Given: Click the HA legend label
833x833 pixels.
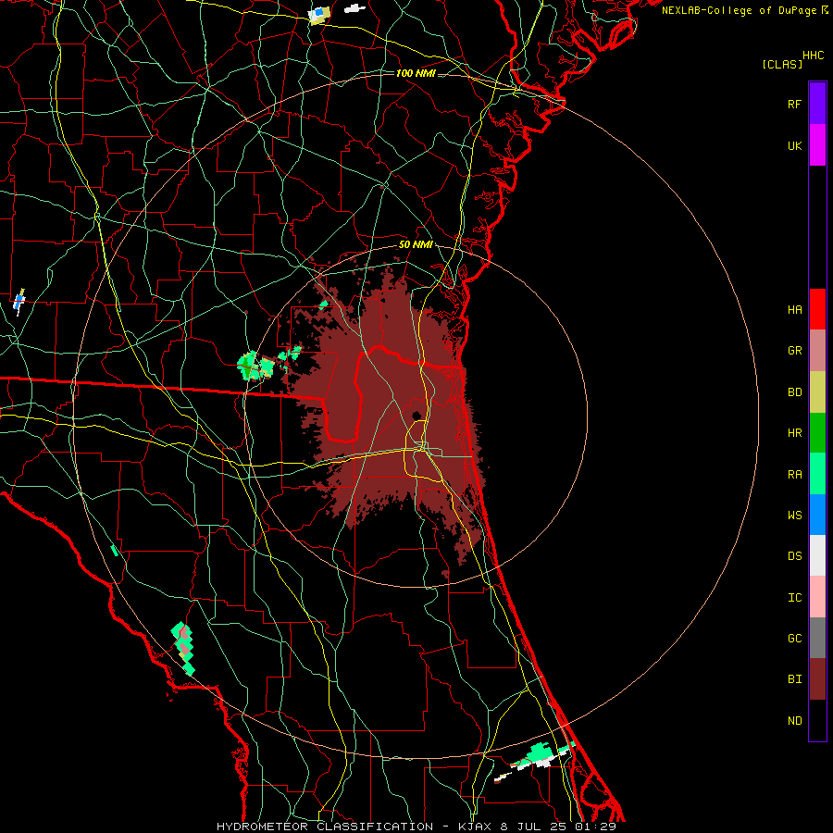Looking at the screenshot, I should click(x=794, y=309).
